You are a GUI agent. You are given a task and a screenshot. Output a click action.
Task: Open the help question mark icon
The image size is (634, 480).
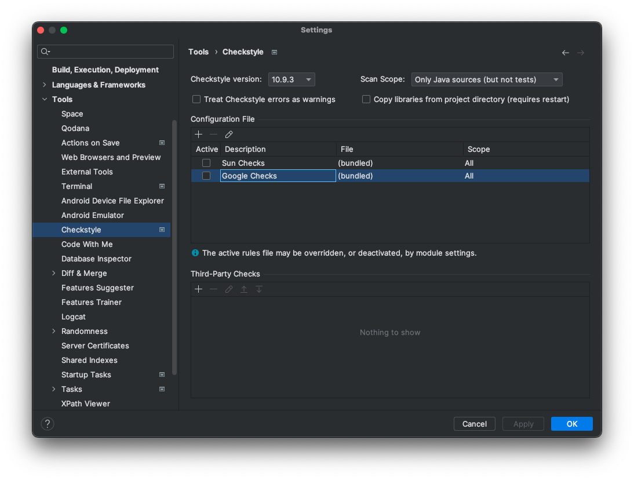click(x=48, y=423)
